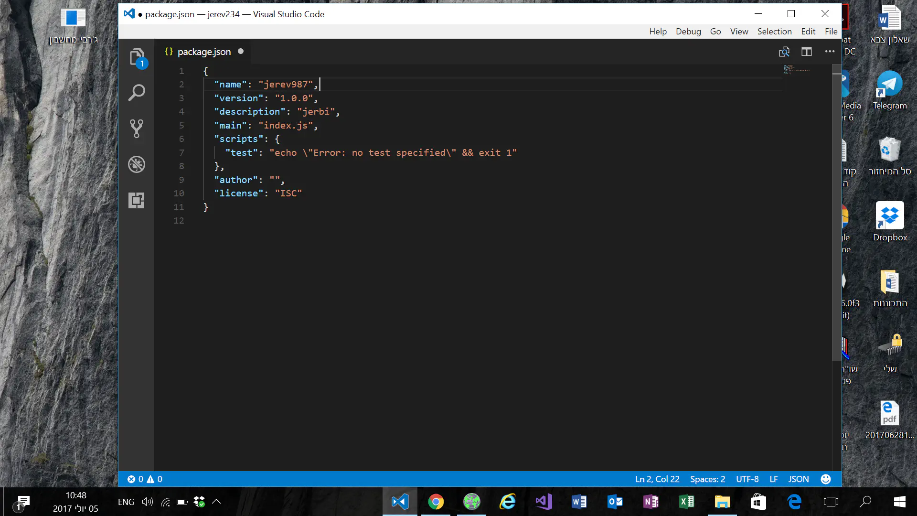Open the Debug view icon

(137, 164)
